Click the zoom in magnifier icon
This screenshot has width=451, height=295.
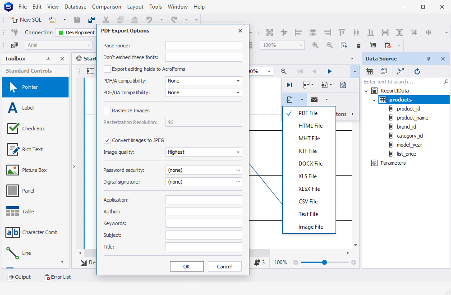315,45
